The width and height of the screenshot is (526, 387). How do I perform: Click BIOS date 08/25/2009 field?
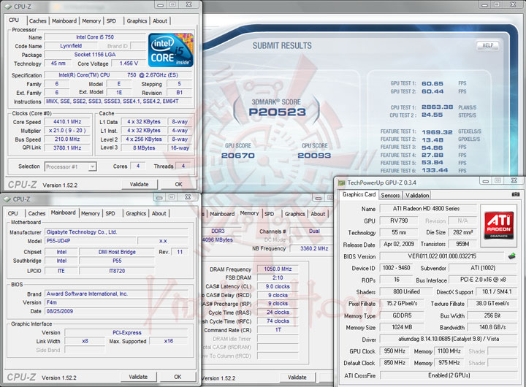116,311
